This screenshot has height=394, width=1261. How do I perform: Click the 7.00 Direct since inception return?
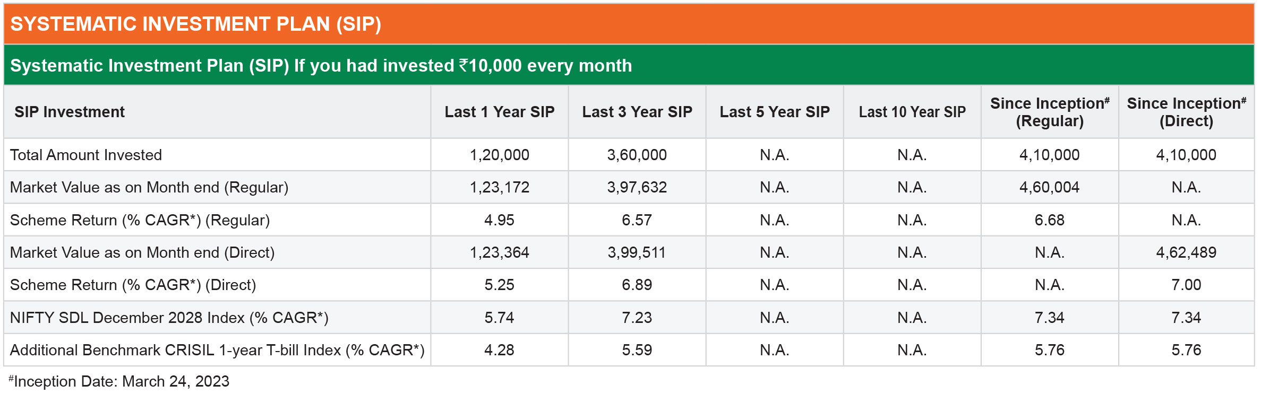click(1187, 285)
